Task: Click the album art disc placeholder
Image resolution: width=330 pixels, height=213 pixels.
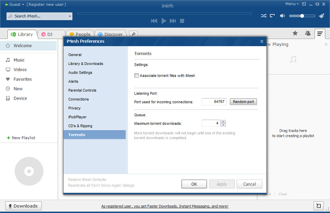Action: click(x=29, y=171)
